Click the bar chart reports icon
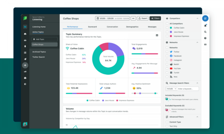 click(25, 71)
